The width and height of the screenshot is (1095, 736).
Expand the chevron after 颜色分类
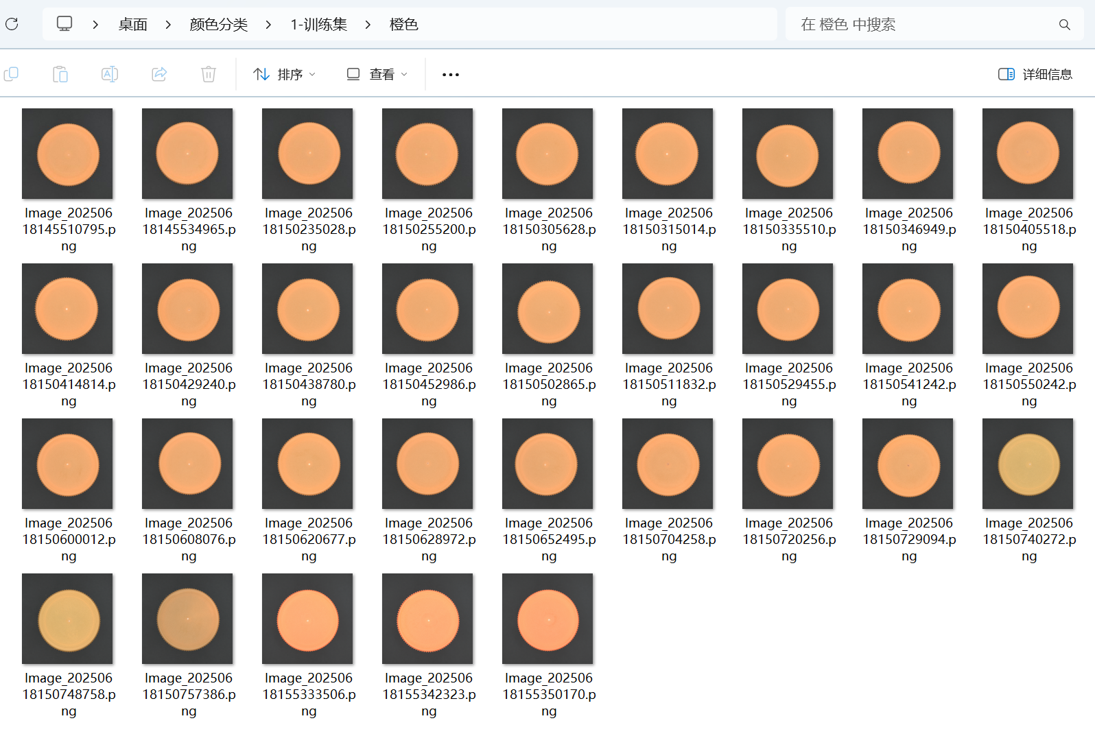[x=268, y=25]
